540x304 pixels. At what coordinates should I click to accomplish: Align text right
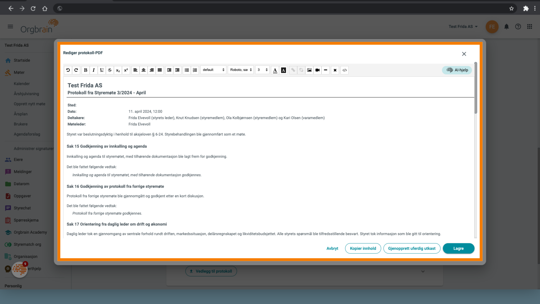(152, 70)
